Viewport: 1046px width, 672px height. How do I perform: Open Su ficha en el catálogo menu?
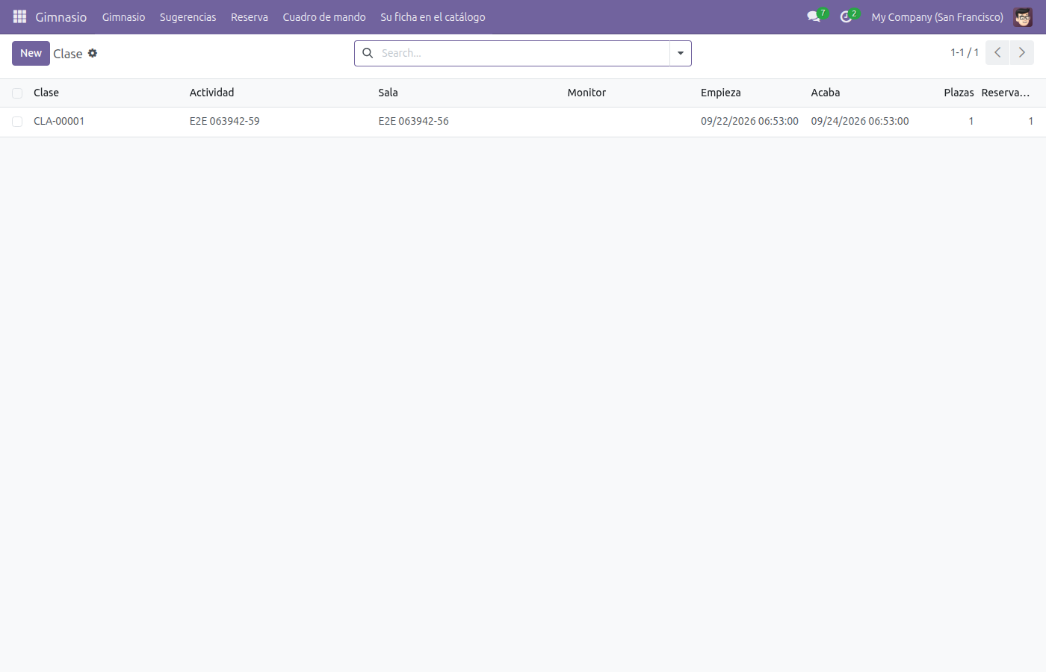click(x=433, y=16)
